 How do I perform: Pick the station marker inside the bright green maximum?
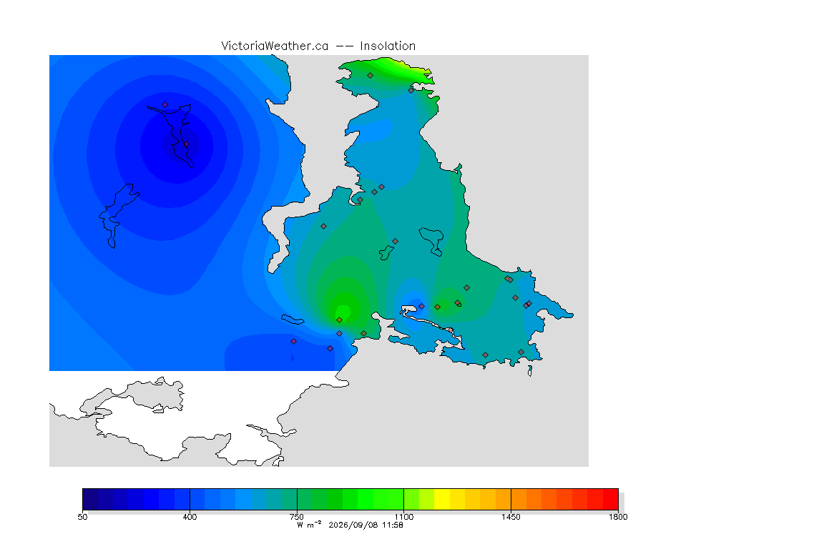[340, 320]
